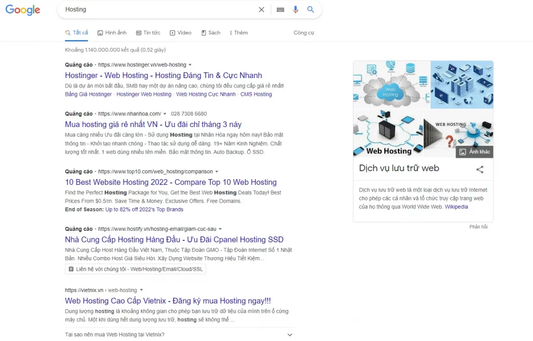Screen dimensions: 533x341
Task: Open 10 Best Website Hosting 2022 result
Action: click(x=171, y=182)
